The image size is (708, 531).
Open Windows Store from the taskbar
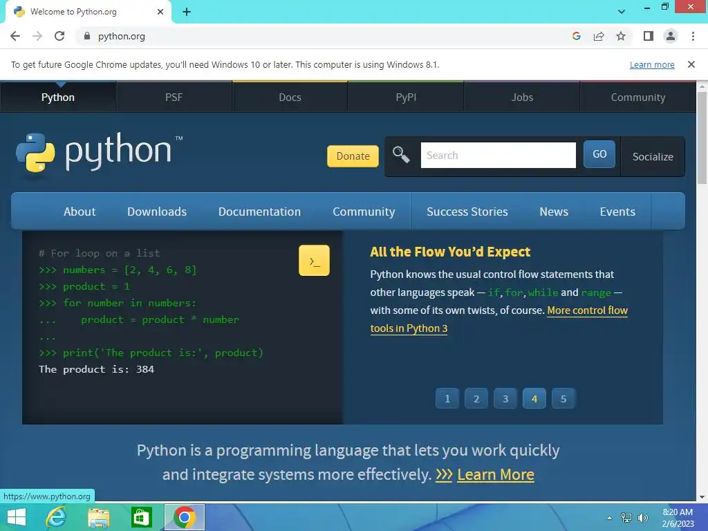[141, 517]
